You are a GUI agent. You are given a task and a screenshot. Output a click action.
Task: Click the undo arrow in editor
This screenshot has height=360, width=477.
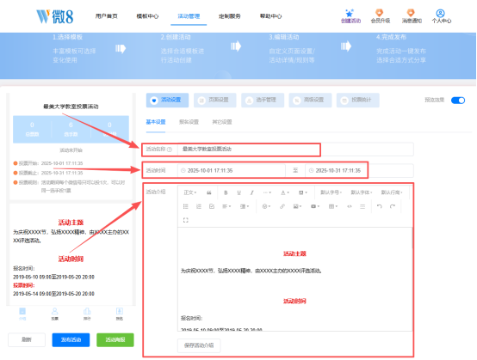[x=380, y=206]
